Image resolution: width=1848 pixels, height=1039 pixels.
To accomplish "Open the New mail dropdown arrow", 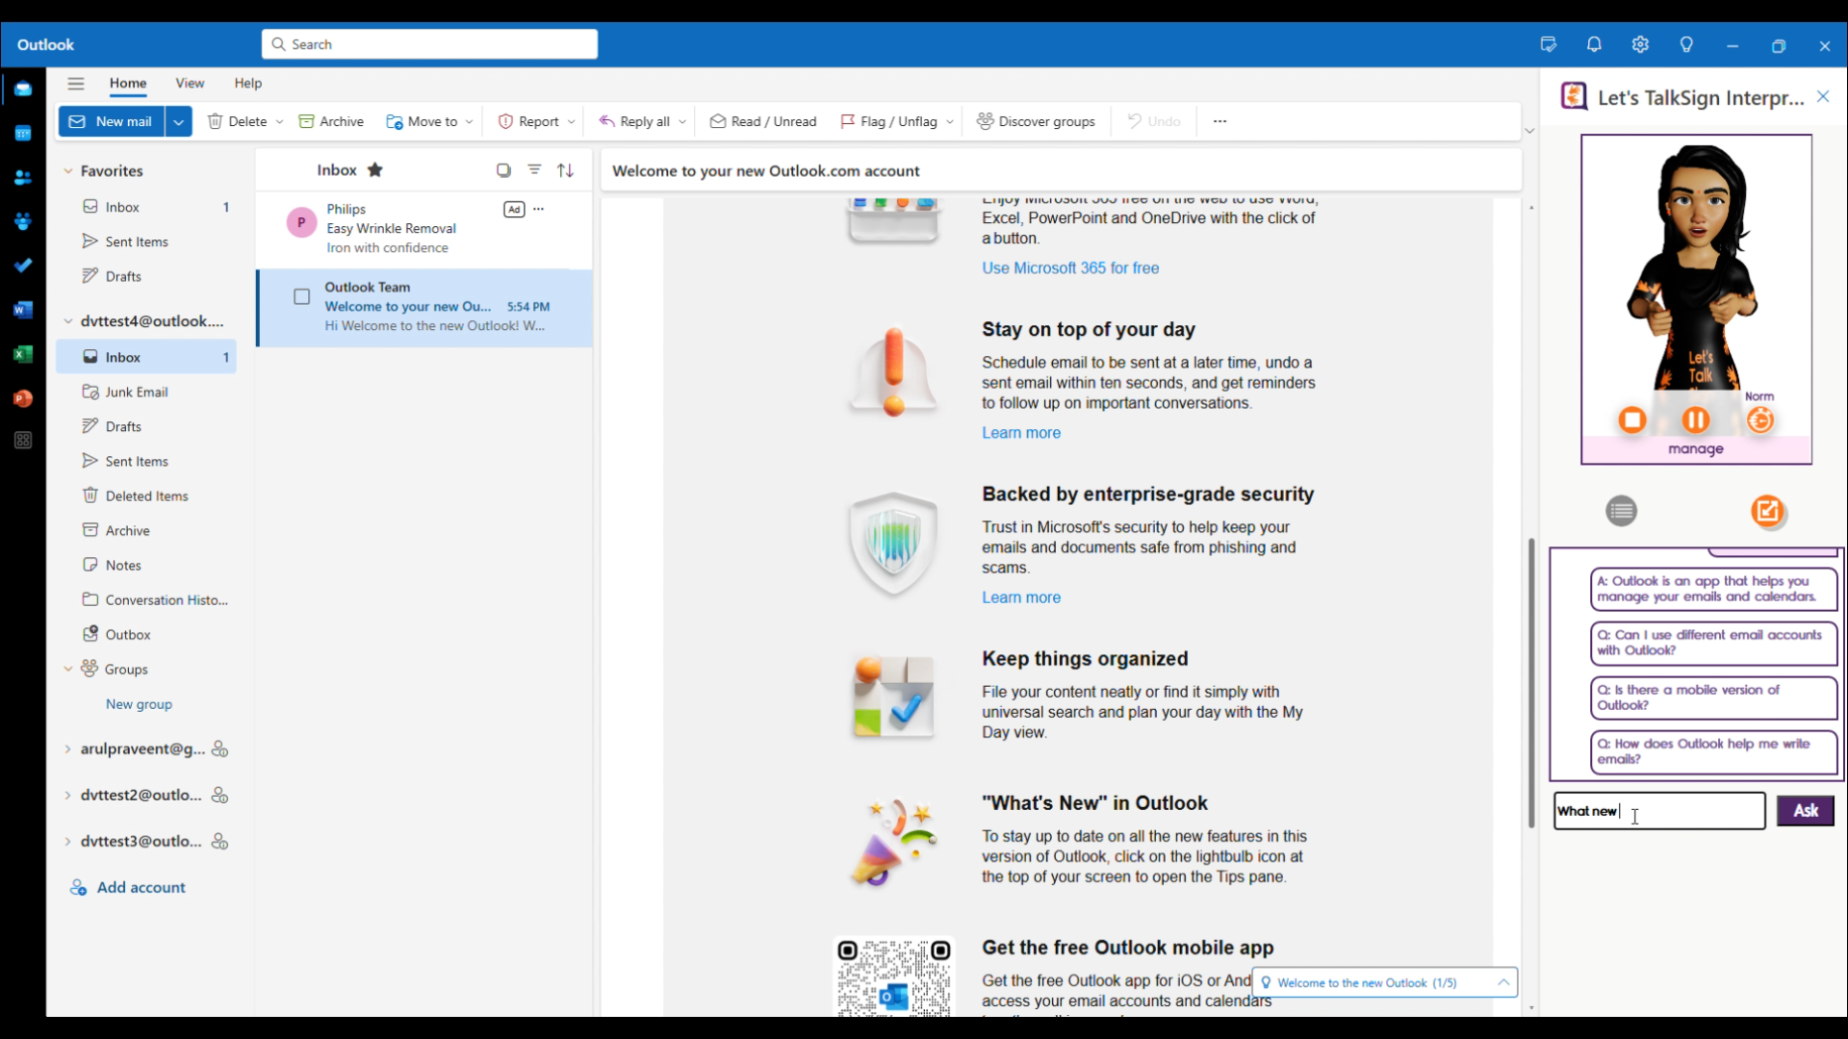I will pyautogui.click(x=178, y=122).
